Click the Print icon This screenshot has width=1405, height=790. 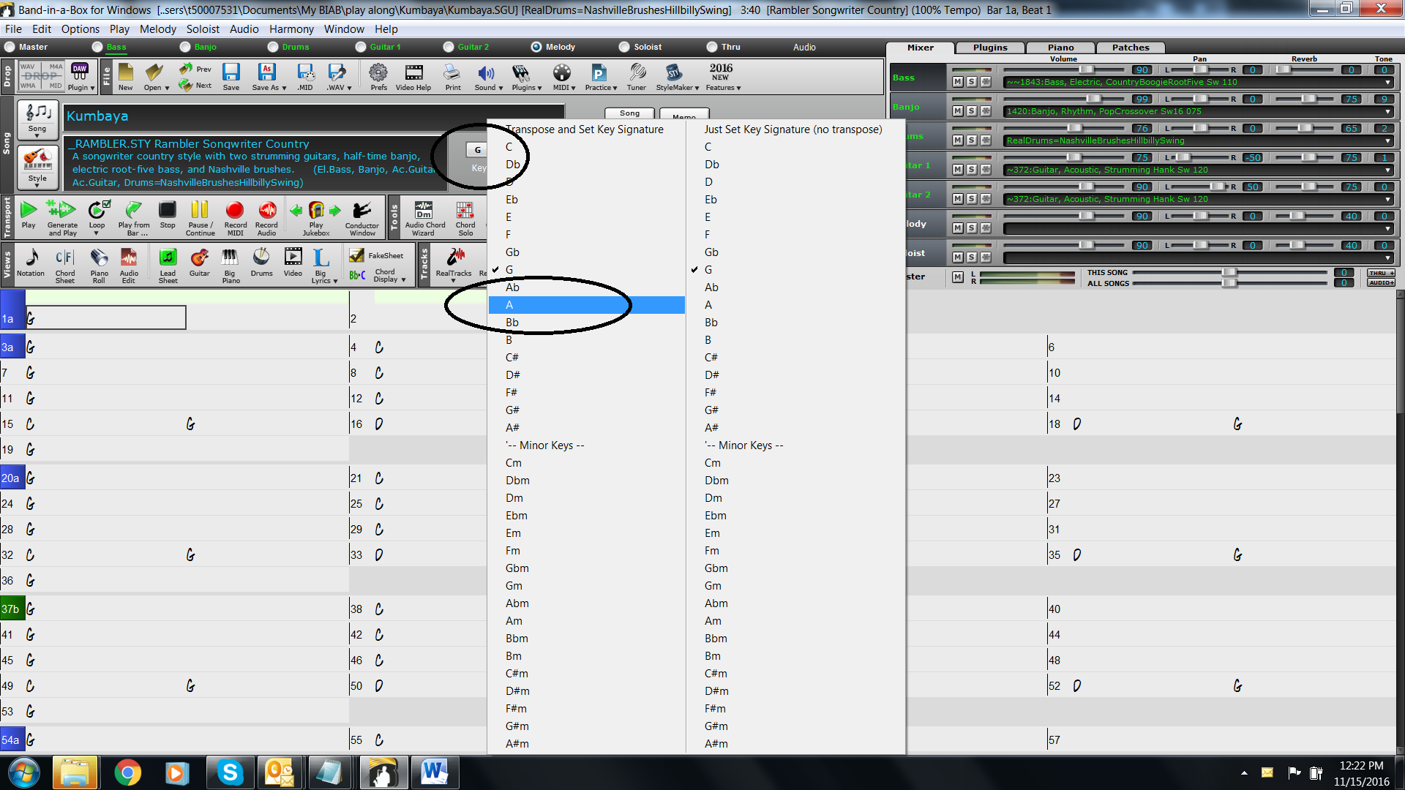point(453,76)
